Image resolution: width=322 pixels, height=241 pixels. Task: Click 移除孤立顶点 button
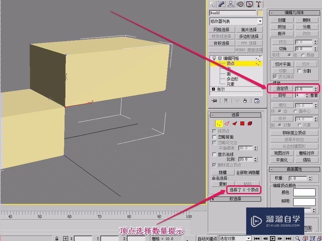(294, 133)
